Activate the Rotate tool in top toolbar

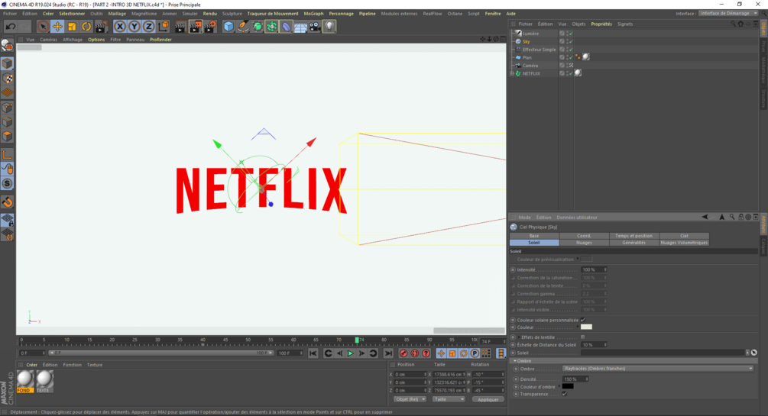(86, 27)
